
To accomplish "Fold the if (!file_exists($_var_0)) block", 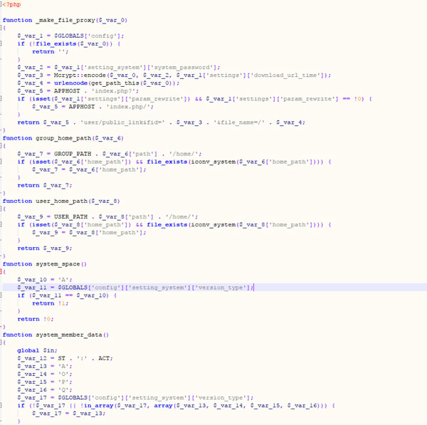I will (1, 43).
